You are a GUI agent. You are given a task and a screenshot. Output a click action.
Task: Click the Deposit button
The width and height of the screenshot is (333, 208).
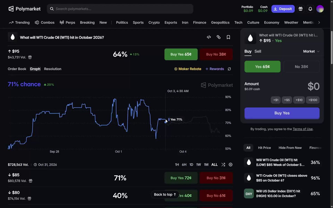pyautogui.click(x=283, y=9)
